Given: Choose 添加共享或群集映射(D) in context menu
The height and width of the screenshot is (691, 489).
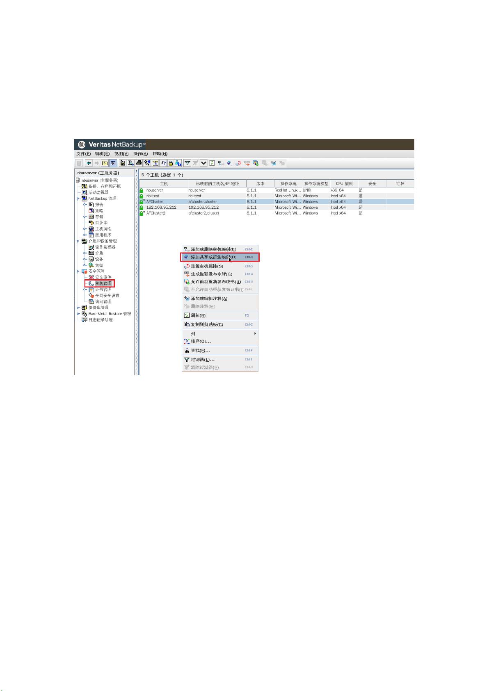Looking at the screenshot, I should click(x=220, y=257).
